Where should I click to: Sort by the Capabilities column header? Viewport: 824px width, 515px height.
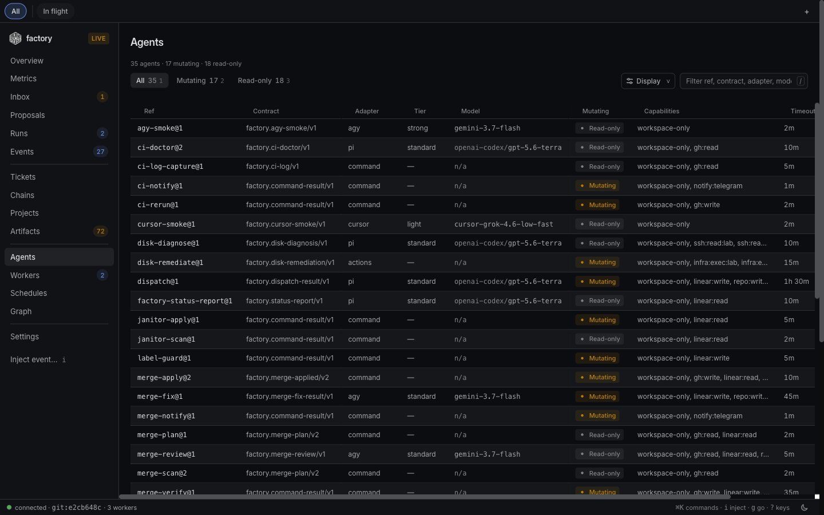(661, 111)
